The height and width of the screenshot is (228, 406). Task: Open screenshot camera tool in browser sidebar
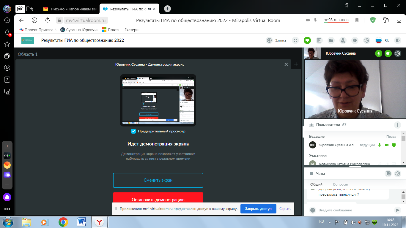point(7,92)
